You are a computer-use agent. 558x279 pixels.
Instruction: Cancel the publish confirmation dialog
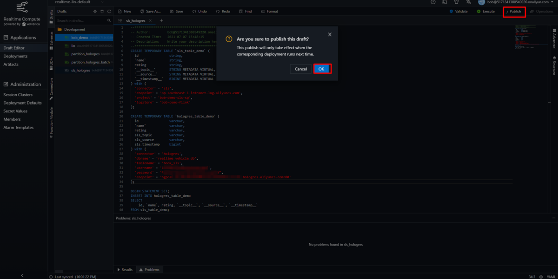(301, 69)
